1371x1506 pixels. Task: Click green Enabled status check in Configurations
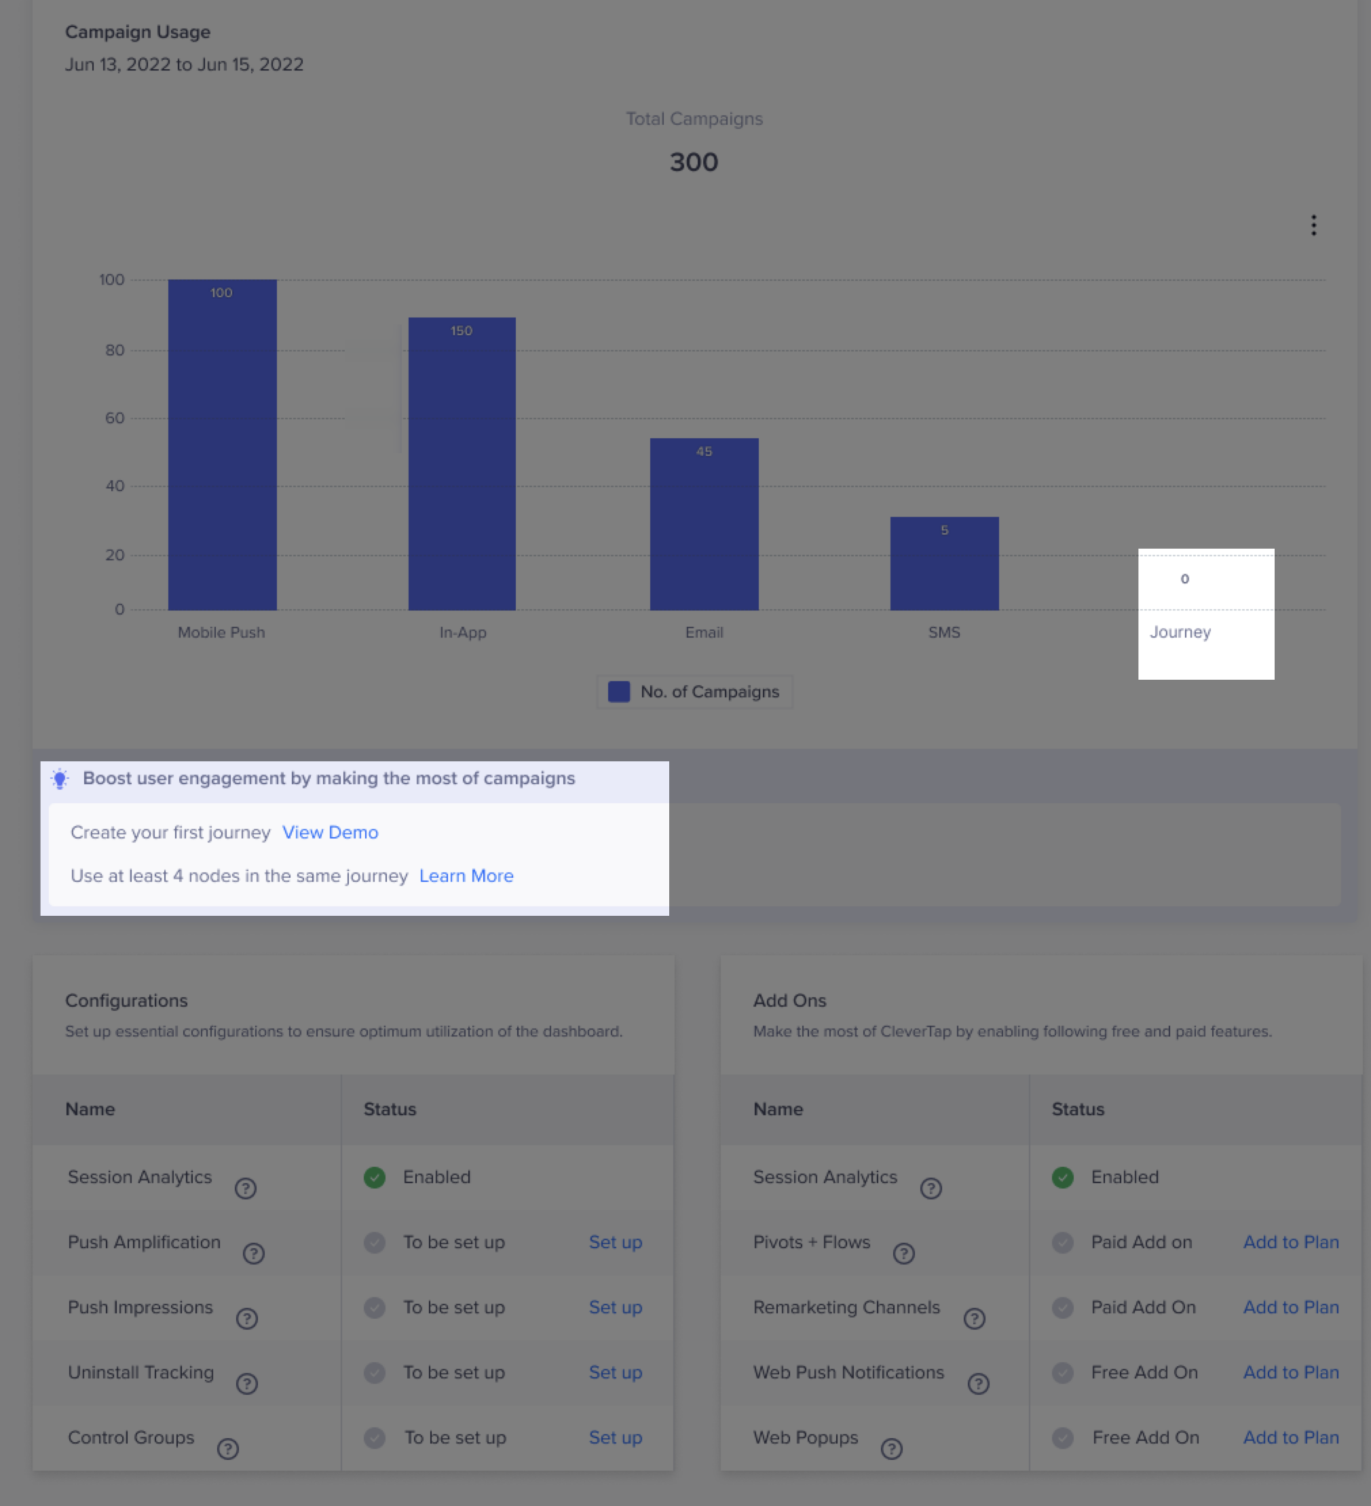pyautogui.click(x=375, y=1177)
